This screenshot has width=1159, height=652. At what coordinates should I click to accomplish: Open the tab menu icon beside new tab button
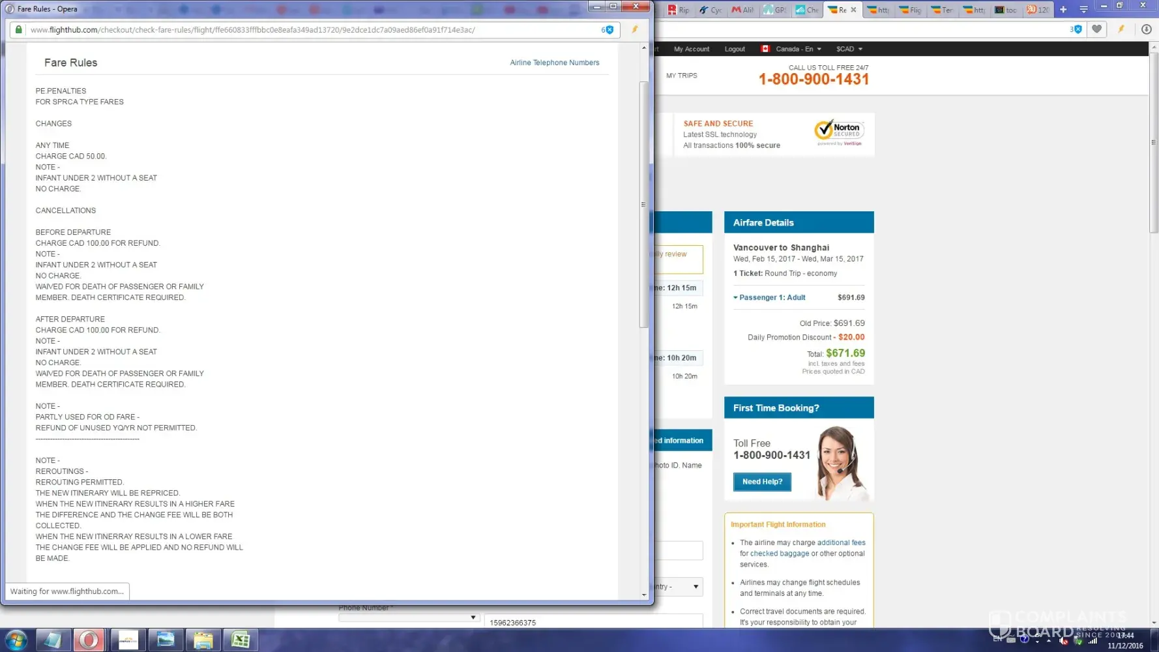click(x=1083, y=10)
